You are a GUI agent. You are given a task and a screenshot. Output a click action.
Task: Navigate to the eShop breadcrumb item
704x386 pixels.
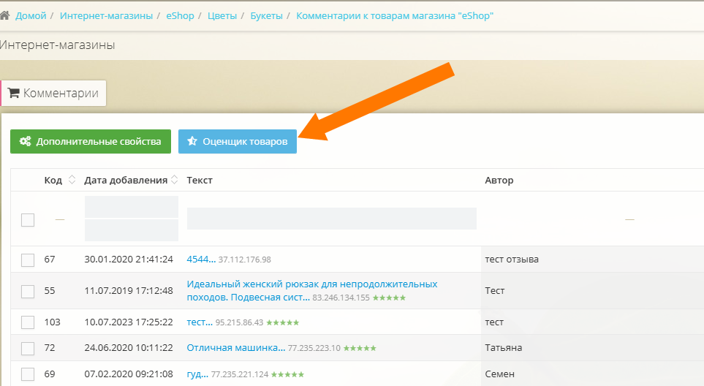(x=181, y=15)
